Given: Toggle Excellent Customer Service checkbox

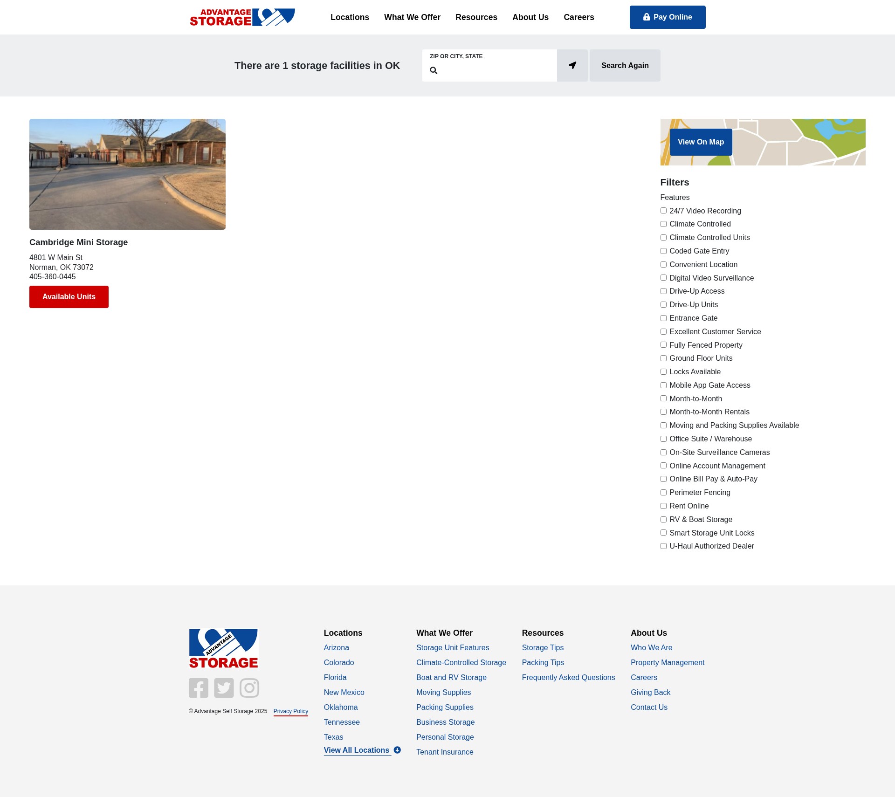Looking at the screenshot, I should [x=663, y=332].
